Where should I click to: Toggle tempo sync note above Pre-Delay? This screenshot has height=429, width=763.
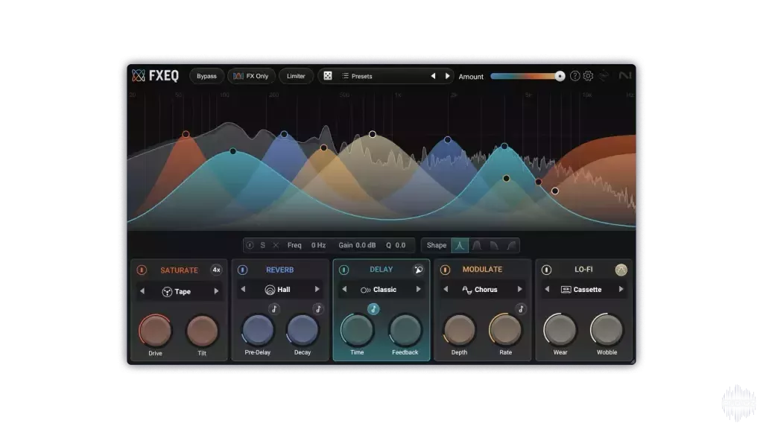click(274, 309)
